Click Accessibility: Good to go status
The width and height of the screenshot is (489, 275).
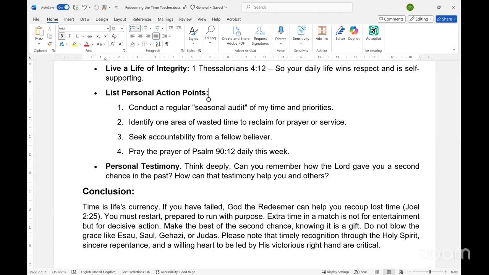pyautogui.click(x=175, y=272)
